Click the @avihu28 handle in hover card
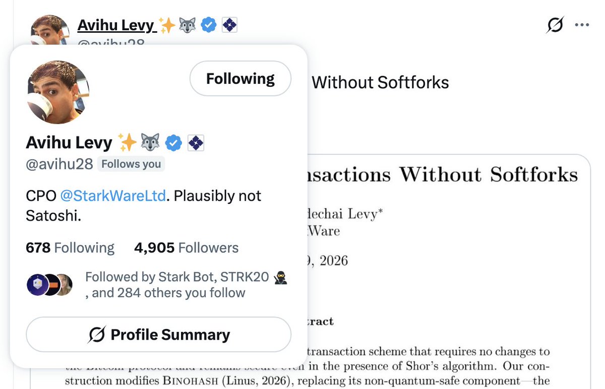The image size is (605, 389). coord(59,164)
